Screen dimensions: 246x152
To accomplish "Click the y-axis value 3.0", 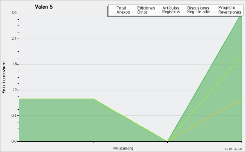I will [14, 13].
